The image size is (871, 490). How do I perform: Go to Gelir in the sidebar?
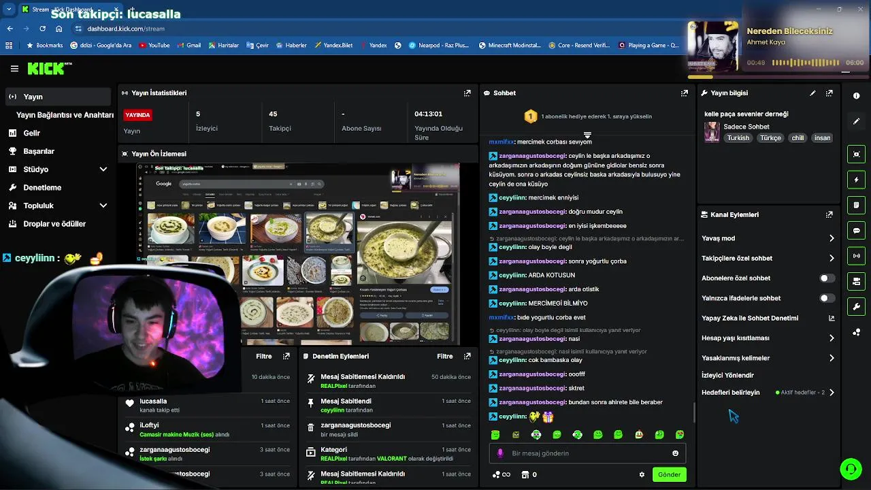click(58, 133)
